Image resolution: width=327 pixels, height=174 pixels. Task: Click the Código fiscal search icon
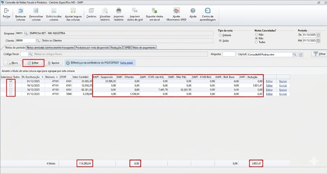point(31,54)
